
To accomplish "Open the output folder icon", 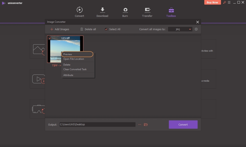I will pyautogui.click(x=146, y=124).
